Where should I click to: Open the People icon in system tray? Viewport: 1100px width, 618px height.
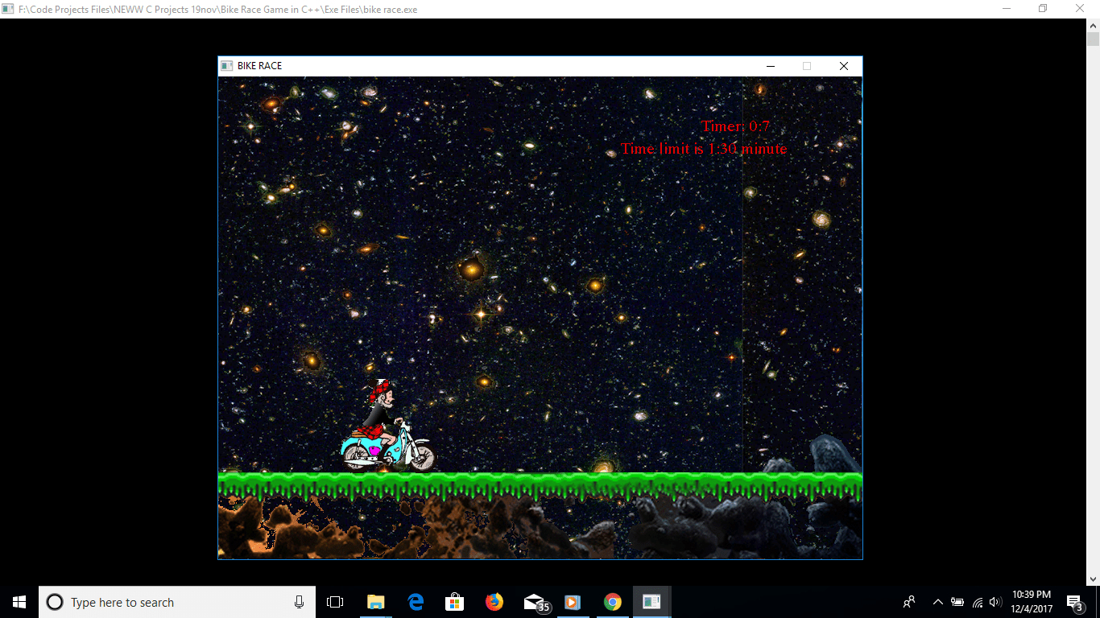click(909, 602)
